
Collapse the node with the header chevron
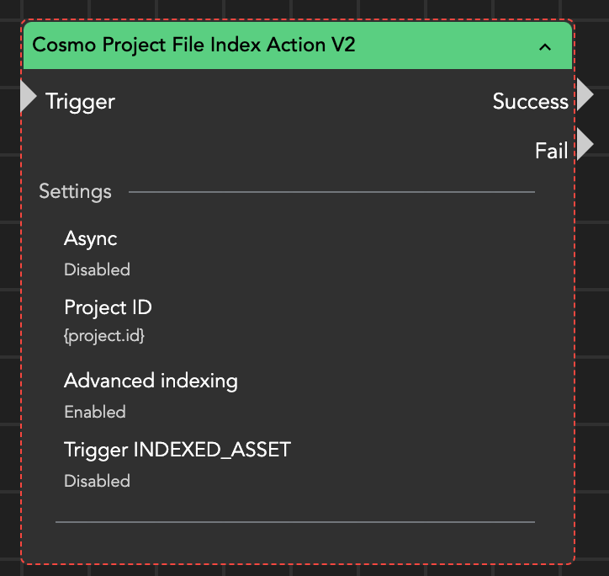545,47
